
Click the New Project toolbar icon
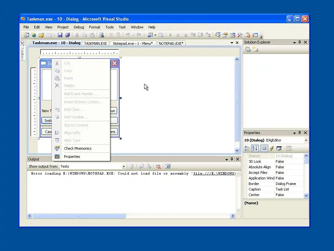[26, 35]
